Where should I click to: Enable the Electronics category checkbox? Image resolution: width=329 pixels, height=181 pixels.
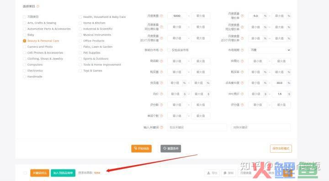click(x=25, y=71)
